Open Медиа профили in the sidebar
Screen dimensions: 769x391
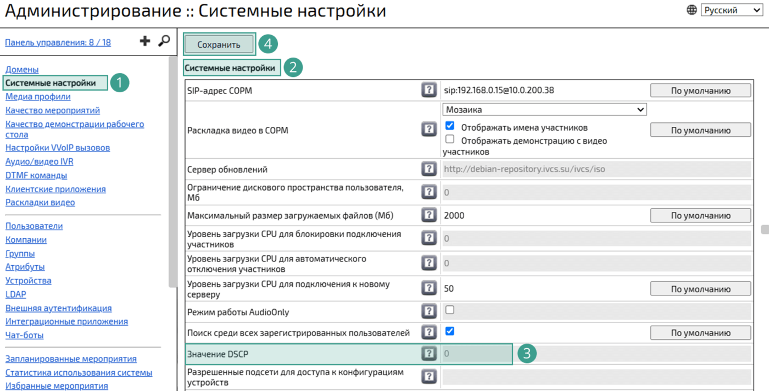pyautogui.click(x=38, y=97)
